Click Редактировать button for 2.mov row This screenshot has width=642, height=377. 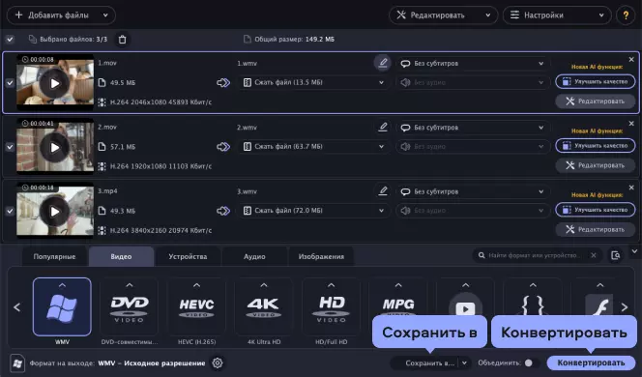(596, 165)
